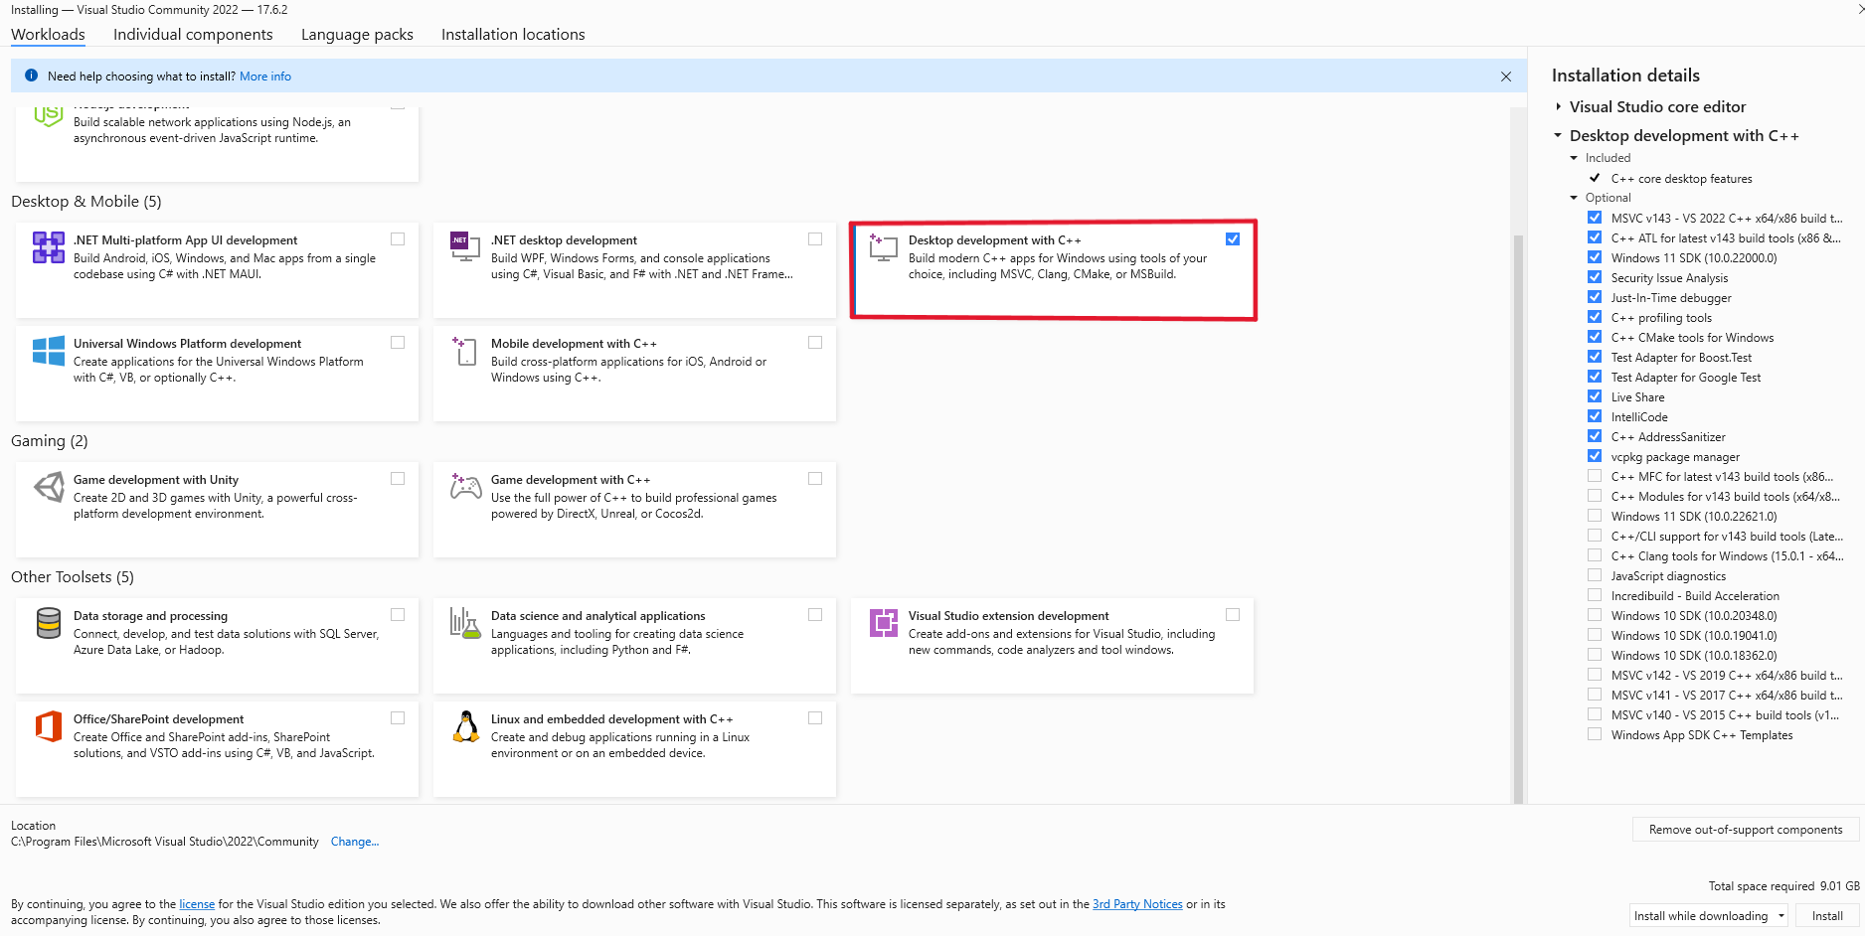
Task: Select the .NET Multi-platform App UI development icon
Action: point(47,247)
